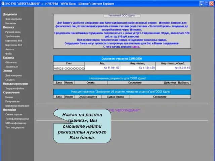This screenshot has width=215, height=161.
Task: Select the Документы section heading
Action: [10, 14]
